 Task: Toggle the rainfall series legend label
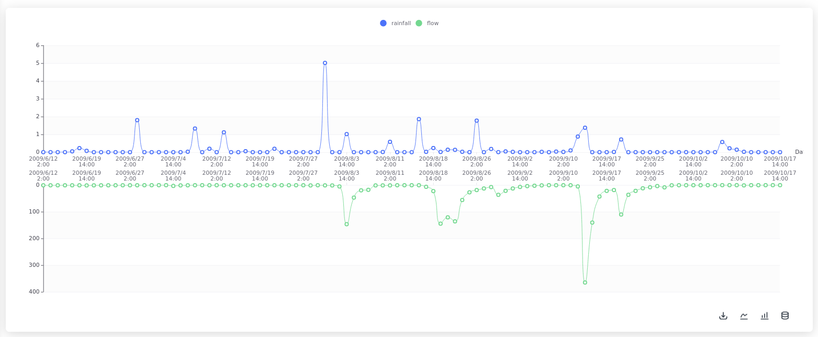pos(401,23)
